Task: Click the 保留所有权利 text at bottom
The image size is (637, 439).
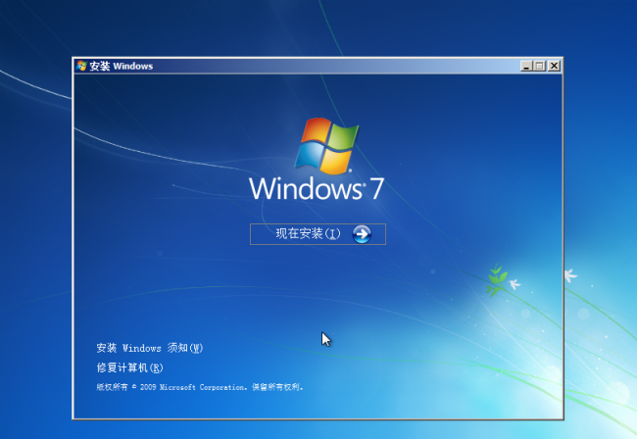Action: pyautogui.click(x=277, y=387)
